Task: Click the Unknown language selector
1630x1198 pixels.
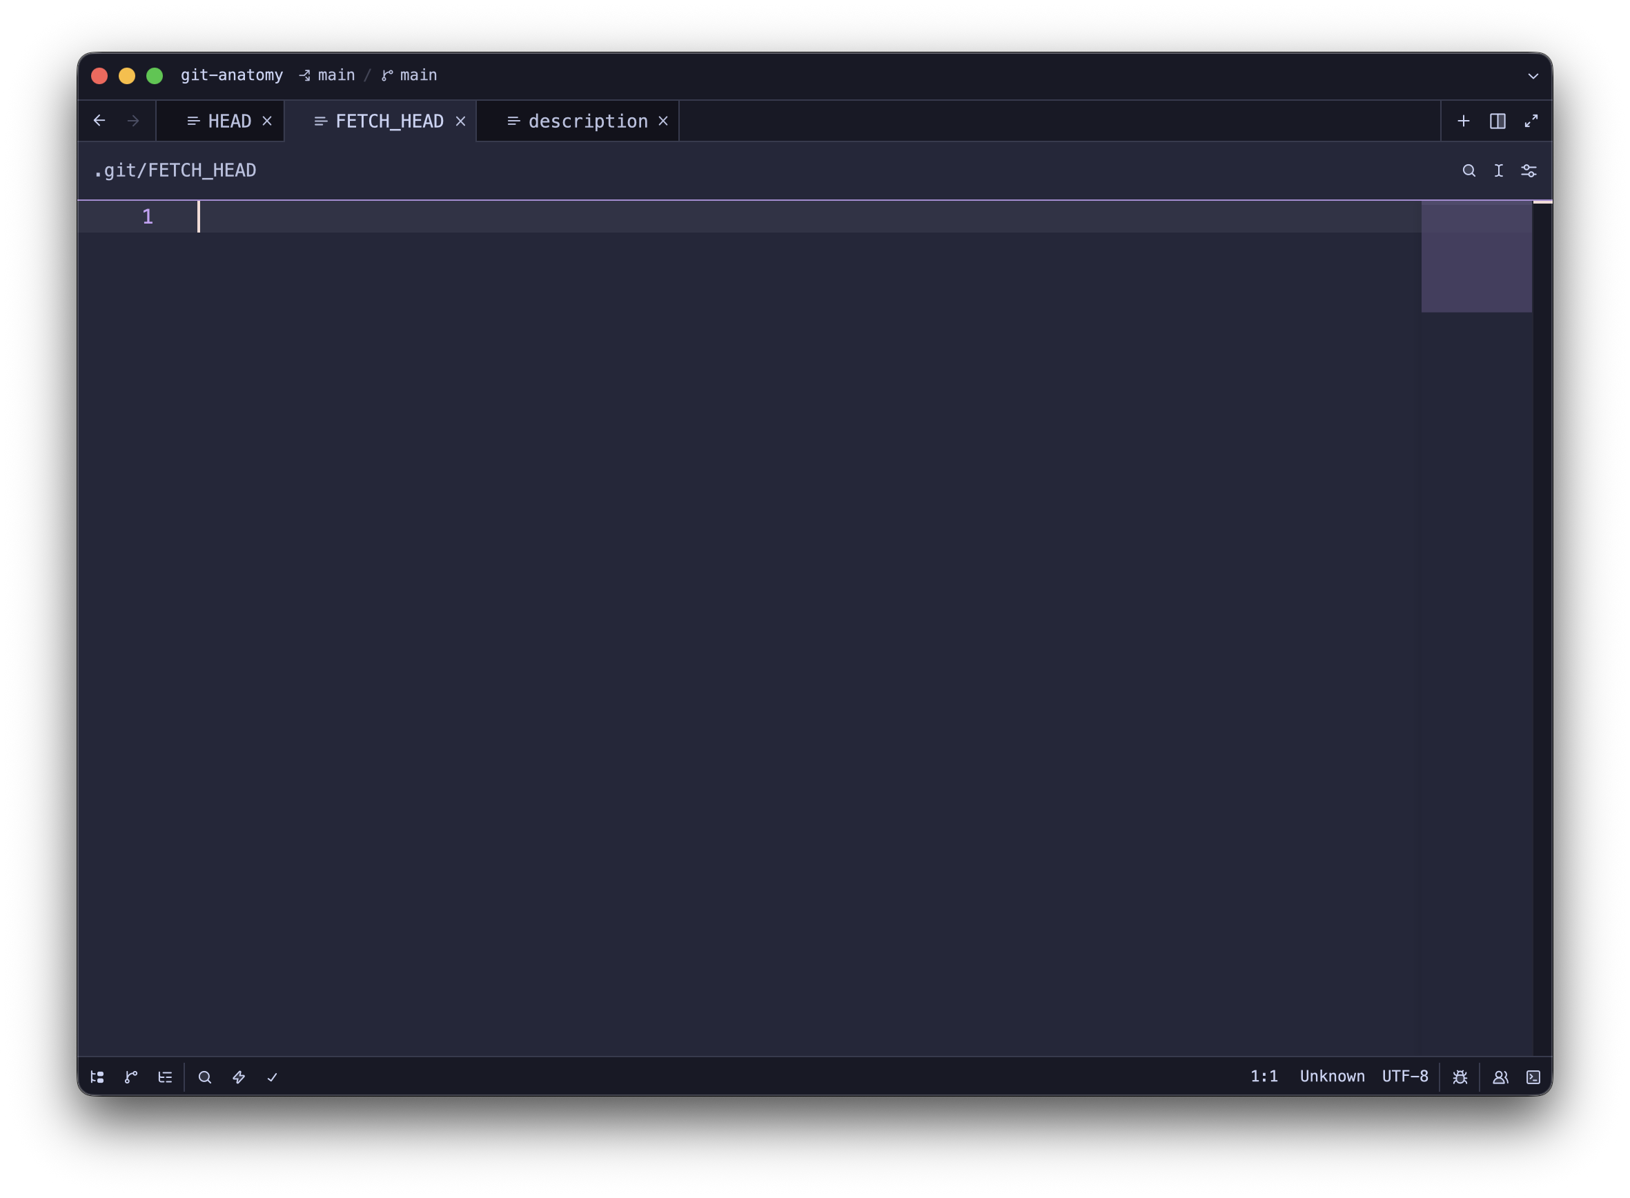Action: pos(1332,1076)
